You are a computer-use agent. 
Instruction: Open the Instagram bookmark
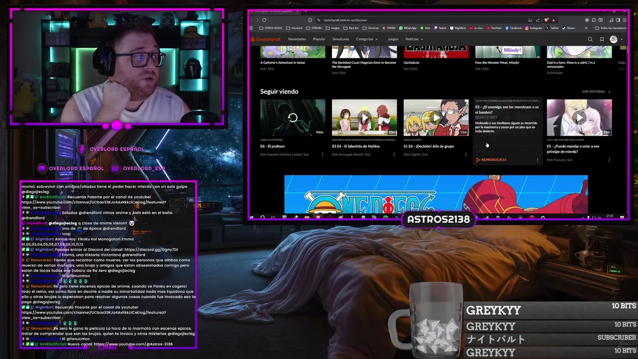[533, 28]
